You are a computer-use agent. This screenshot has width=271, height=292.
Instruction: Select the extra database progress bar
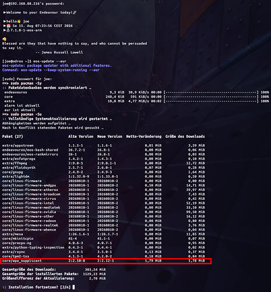click(211, 101)
